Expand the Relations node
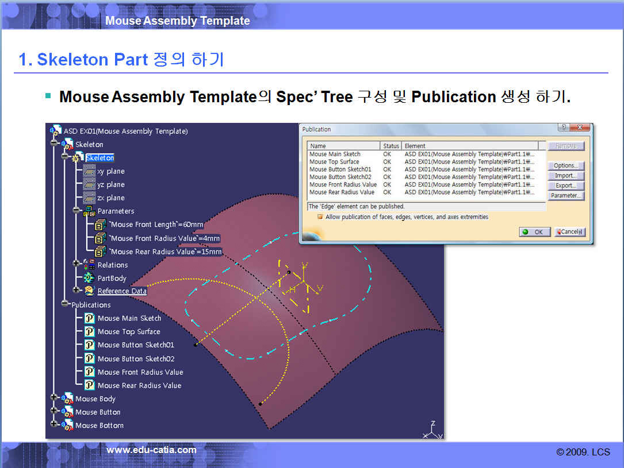 pyautogui.click(x=76, y=263)
